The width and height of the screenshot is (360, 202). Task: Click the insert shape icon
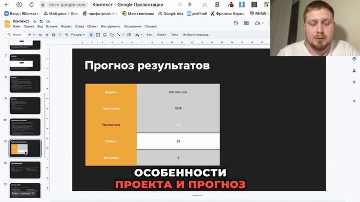click(x=112, y=35)
